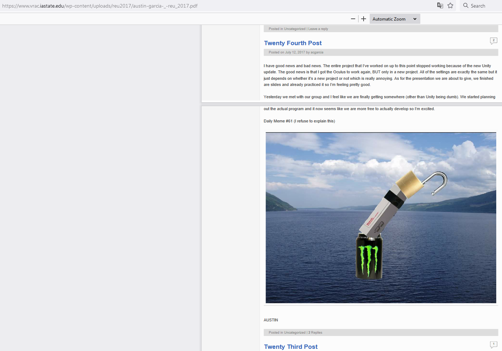Bookmark this page with the star icon
The height and width of the screenshot is (351, 502).
click(x=450, y=5)
